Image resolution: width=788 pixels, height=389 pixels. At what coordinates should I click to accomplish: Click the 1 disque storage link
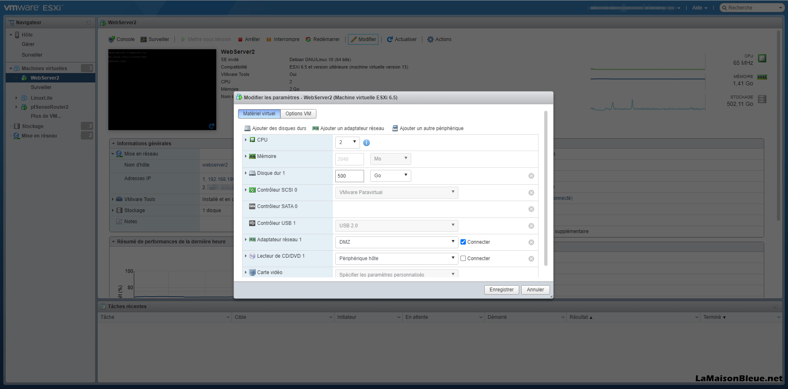[211, 211]
